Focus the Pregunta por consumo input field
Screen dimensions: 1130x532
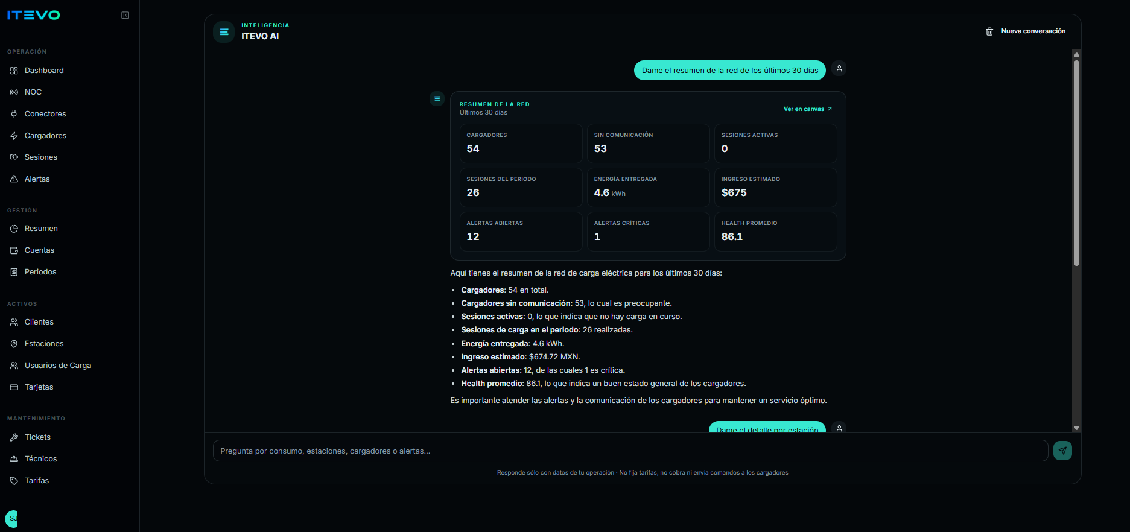[630, 451]
